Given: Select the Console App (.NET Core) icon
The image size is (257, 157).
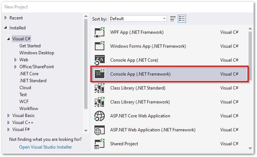Looking at the screenshot, I should pyautogui.click(x=100, y=60).
